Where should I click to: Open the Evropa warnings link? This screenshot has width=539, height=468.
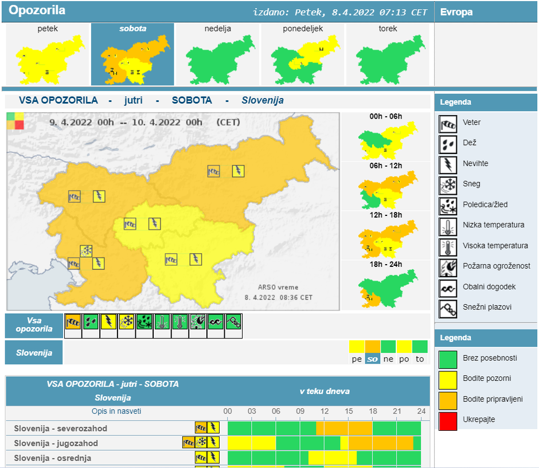click(456, 11)
